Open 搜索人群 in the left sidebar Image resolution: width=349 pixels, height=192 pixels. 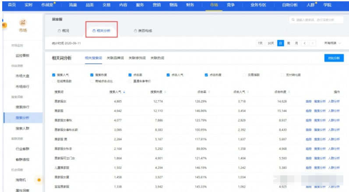22,128
